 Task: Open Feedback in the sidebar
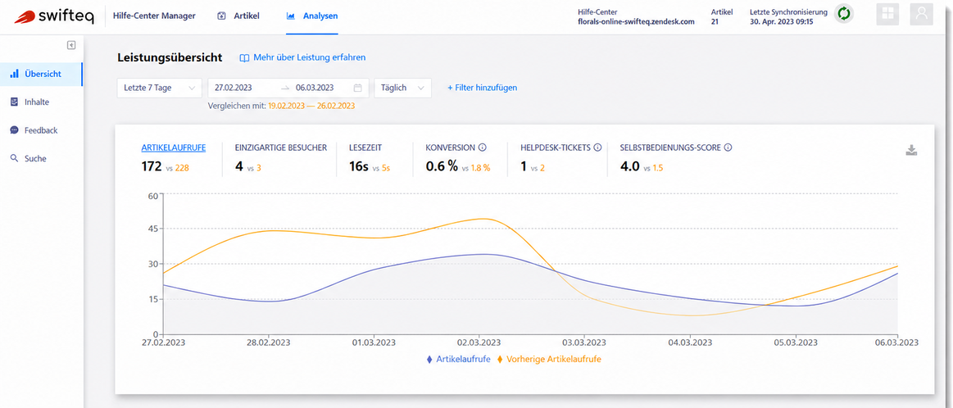(x=41, y=130)
